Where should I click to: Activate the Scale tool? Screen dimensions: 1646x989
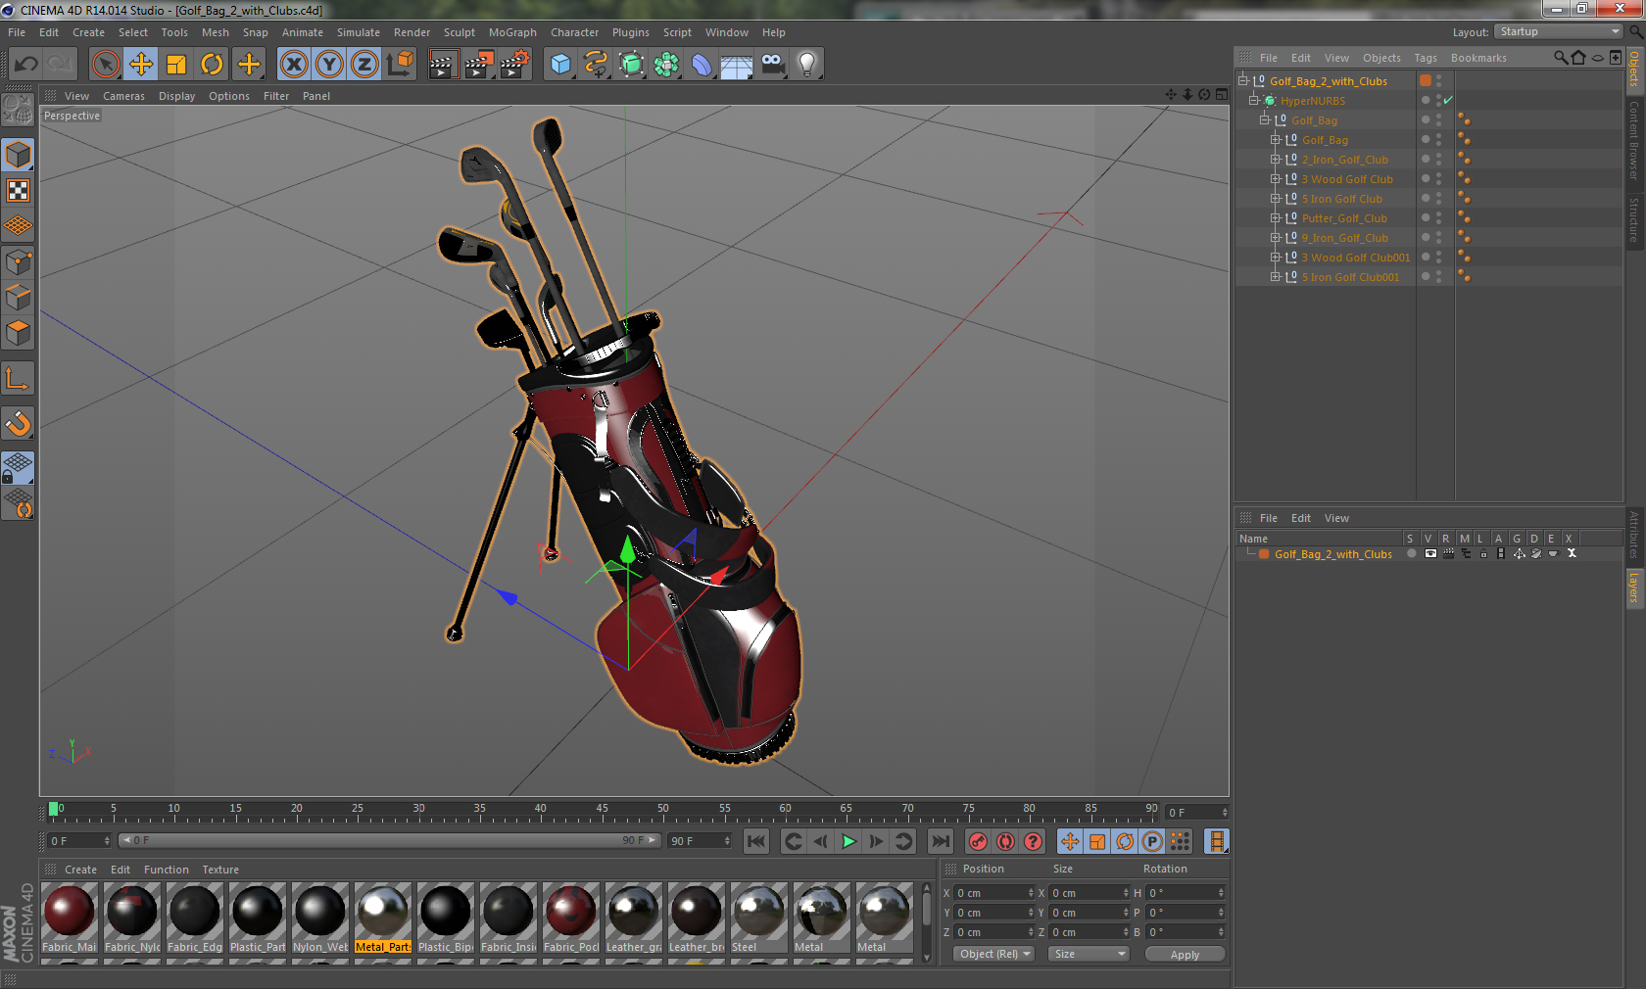(176, 65)
